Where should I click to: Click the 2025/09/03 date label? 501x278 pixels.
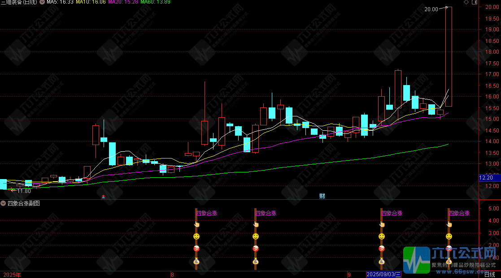coord(383,274)
